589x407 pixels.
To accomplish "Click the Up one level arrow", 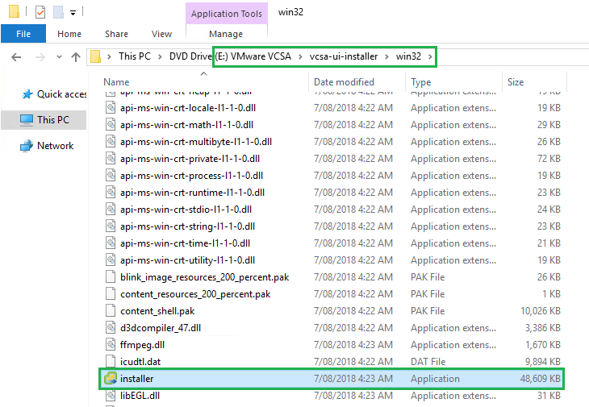I will coord(76,57).
